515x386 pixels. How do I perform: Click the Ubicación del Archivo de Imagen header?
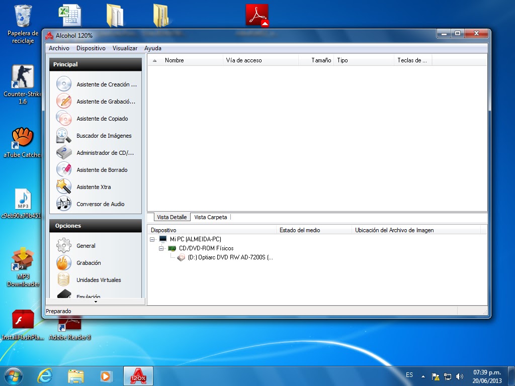click(x=416, y=230)
